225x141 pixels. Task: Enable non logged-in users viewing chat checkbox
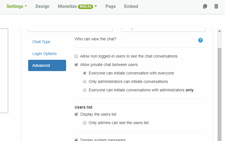point(76,56)
